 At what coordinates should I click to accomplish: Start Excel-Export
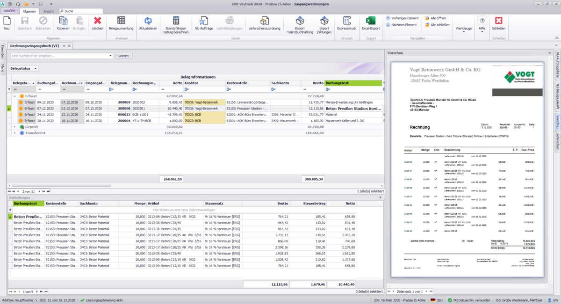[x=371, y=21]
